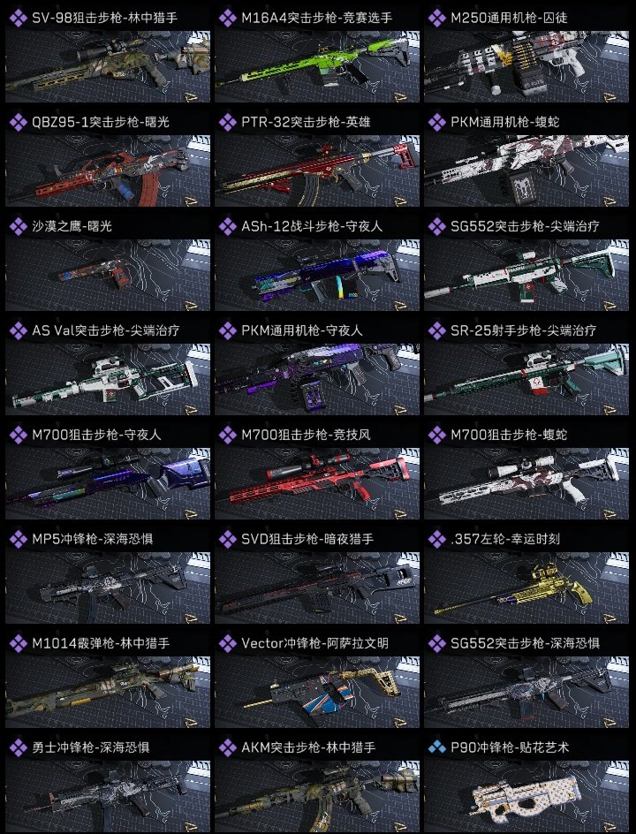Pick the golden .357 revolver skin thumbnail
636x834 pixels.
coord(526,588)
